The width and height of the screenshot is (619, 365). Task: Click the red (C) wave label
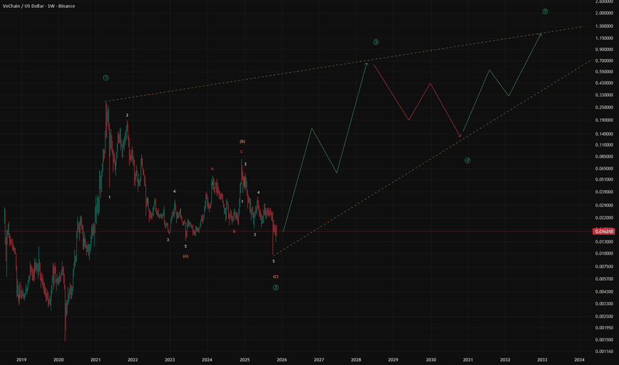276,276
